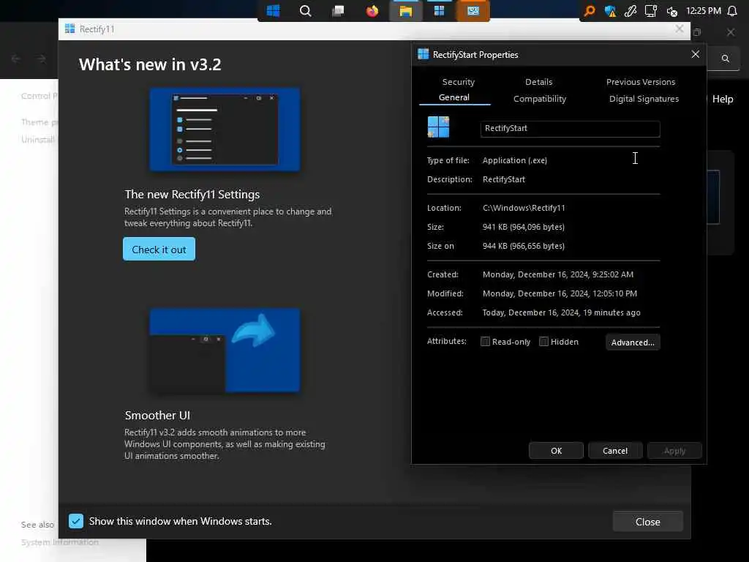Click the Smoother UI heading

(x=157, y=416)
